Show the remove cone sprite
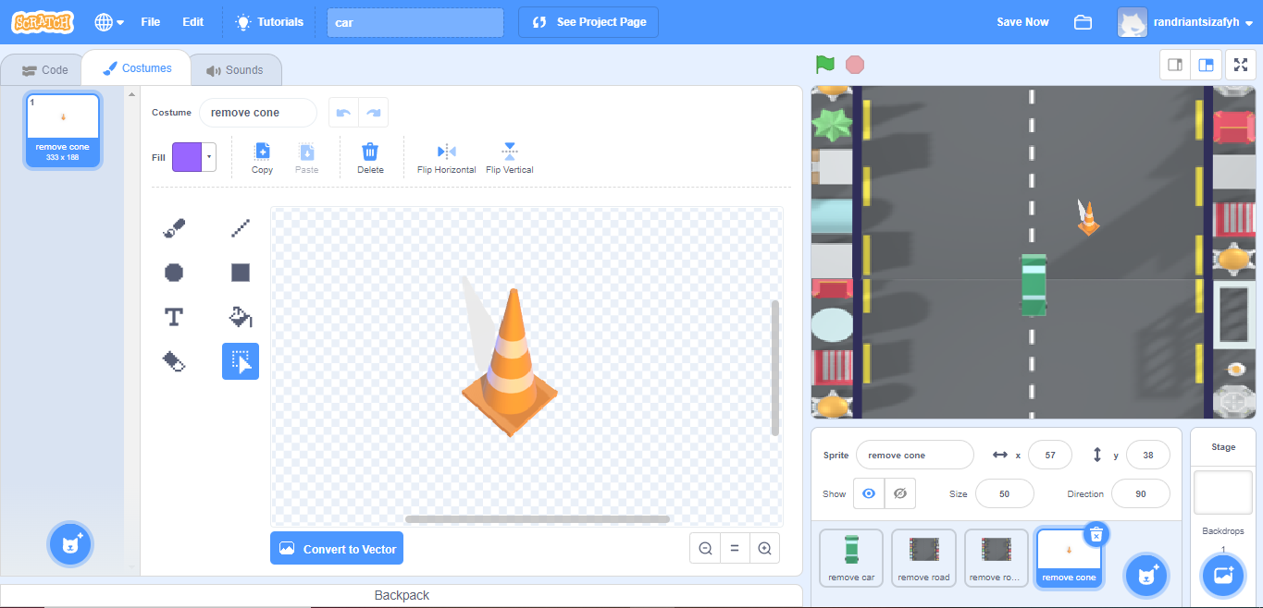Viewport: 1263px width, 608px height. coord(868,492)
